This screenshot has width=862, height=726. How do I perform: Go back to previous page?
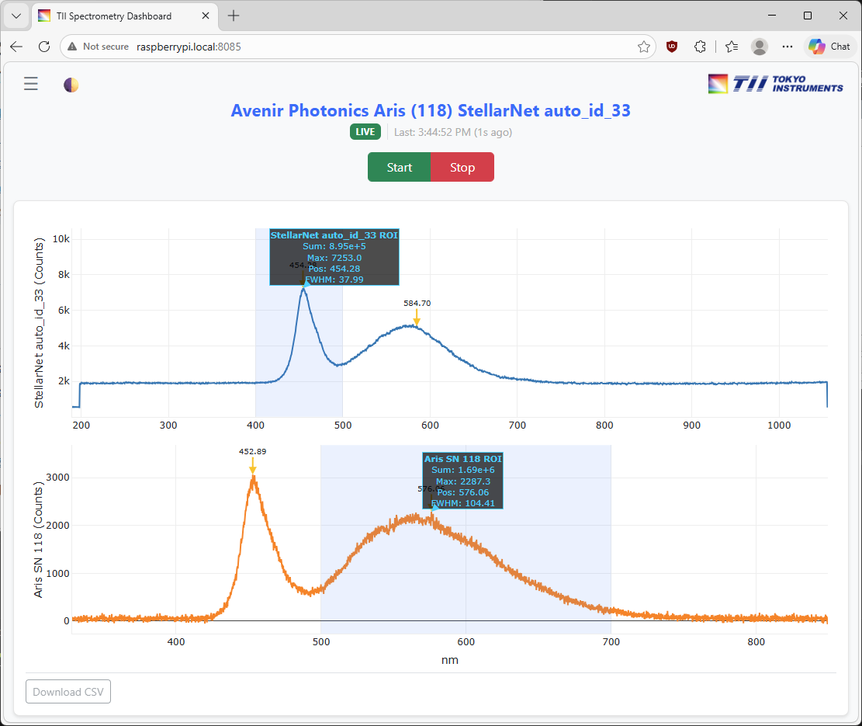(x=16, y=47)
